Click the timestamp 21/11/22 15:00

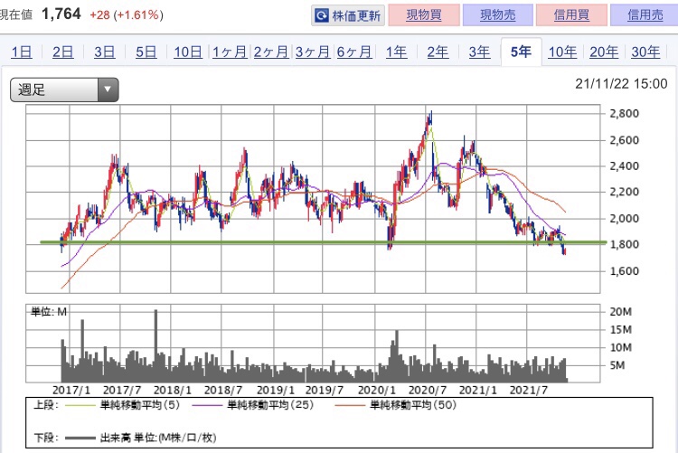[x=621, y=83]
